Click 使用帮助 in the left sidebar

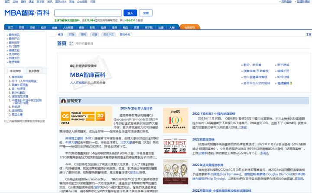14,54
